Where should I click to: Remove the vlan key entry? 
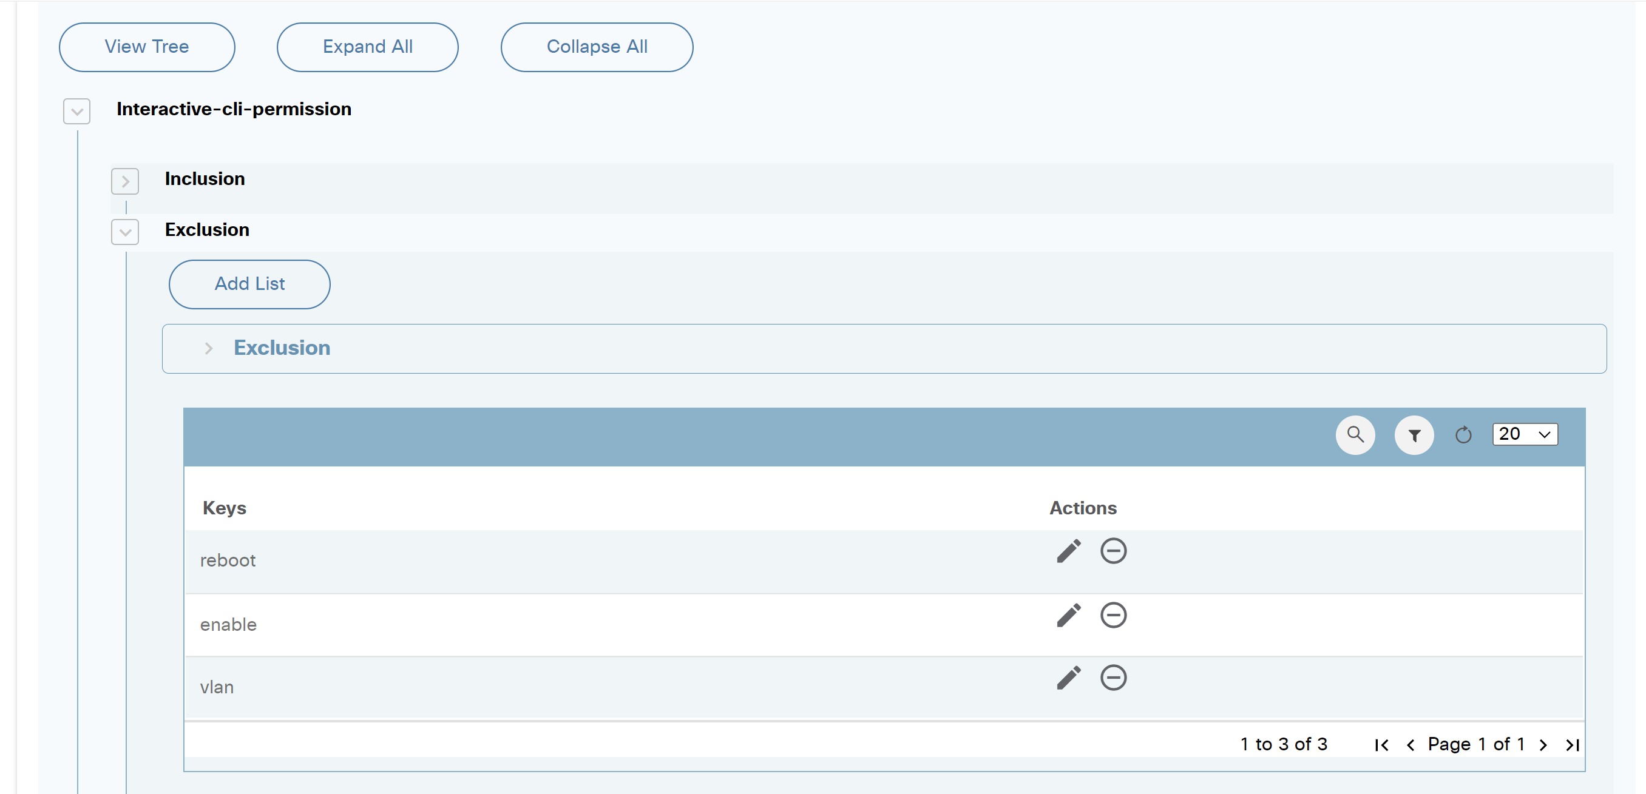(1113, 678)
